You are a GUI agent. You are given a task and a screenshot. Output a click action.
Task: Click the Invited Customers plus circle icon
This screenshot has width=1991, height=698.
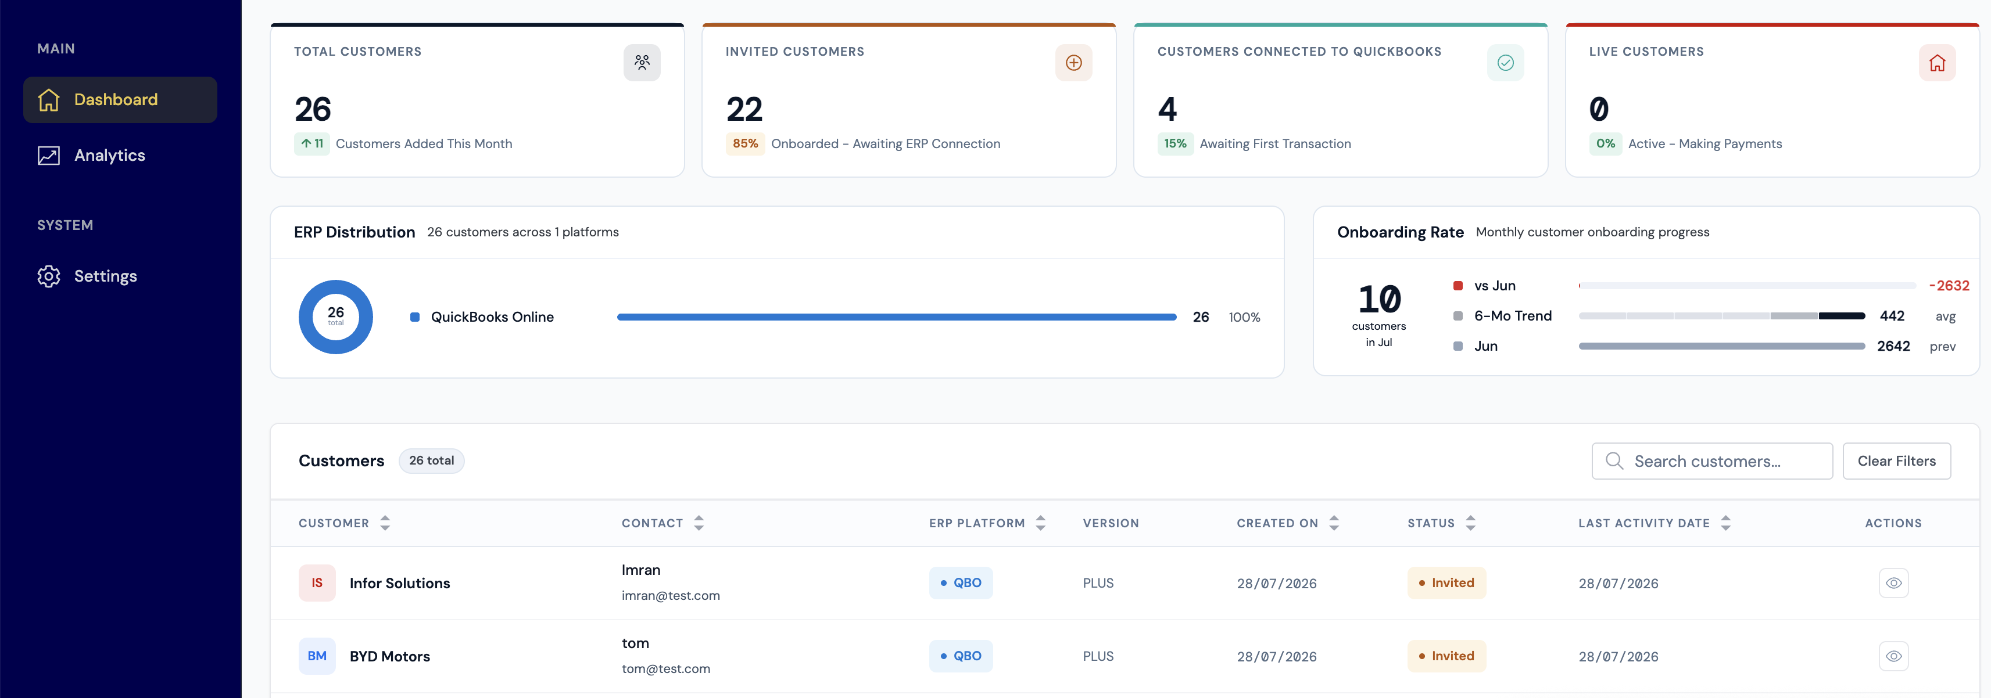pyautogui.click(x=1073, y=63)
